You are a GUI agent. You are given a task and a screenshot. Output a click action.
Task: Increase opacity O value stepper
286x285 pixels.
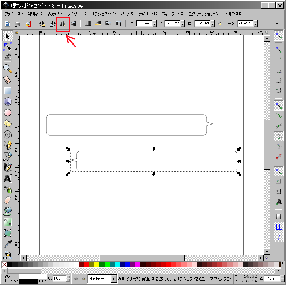pyautogui.click(x=68, y=277)
